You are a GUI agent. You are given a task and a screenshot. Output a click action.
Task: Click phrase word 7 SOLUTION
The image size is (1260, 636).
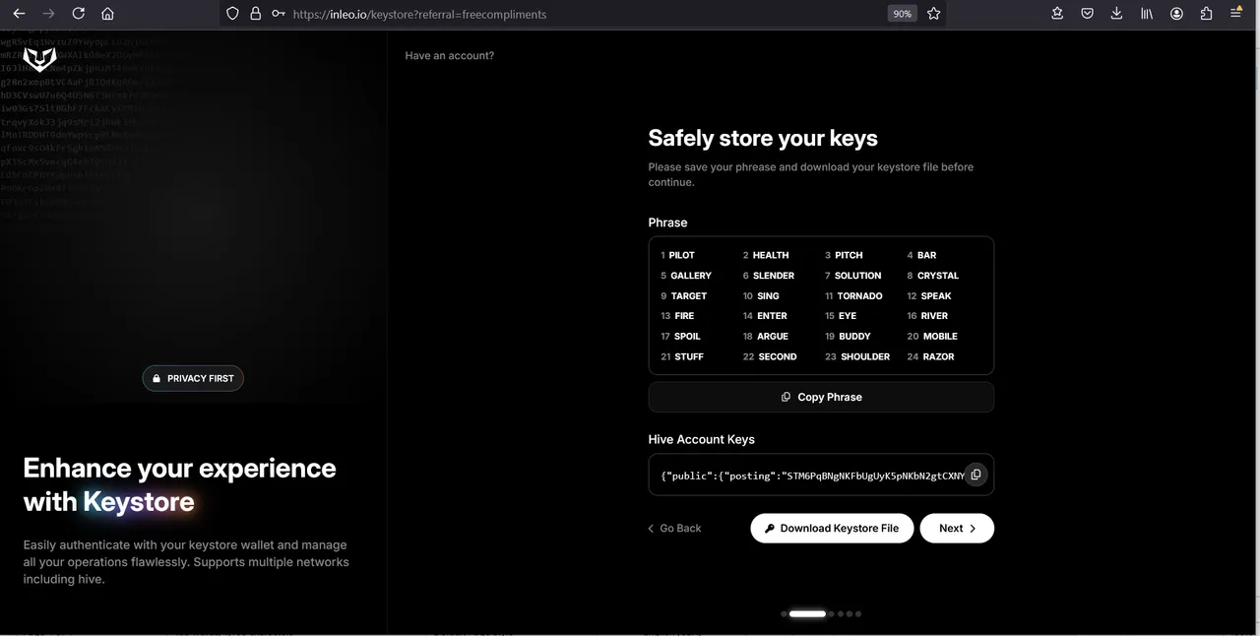(x=853, y=276)
